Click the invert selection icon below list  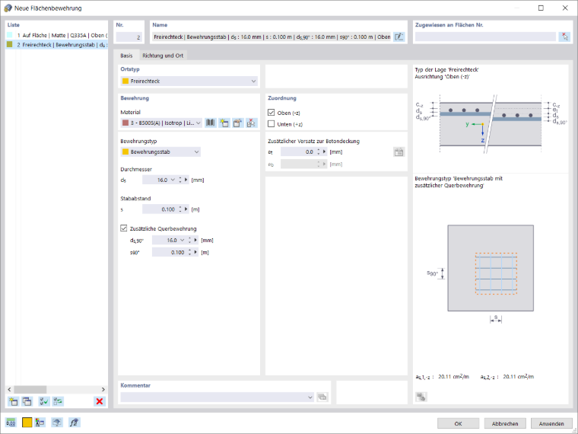(x=58, y=401)
